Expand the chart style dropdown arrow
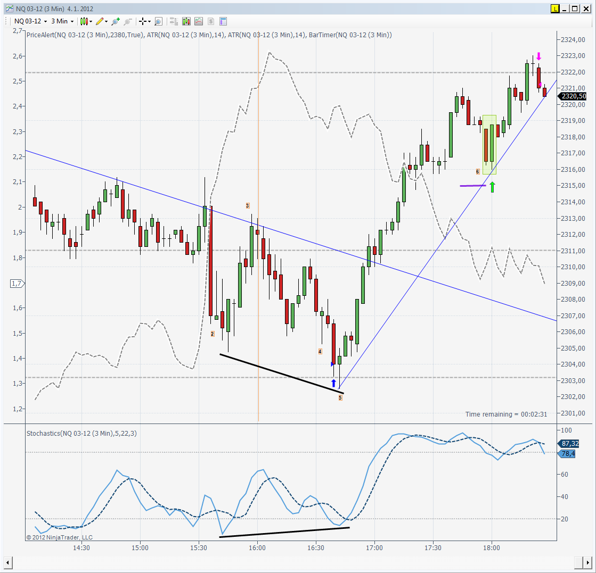The height and width of the screenshot is (573, 596). click(x=91, y=22)
